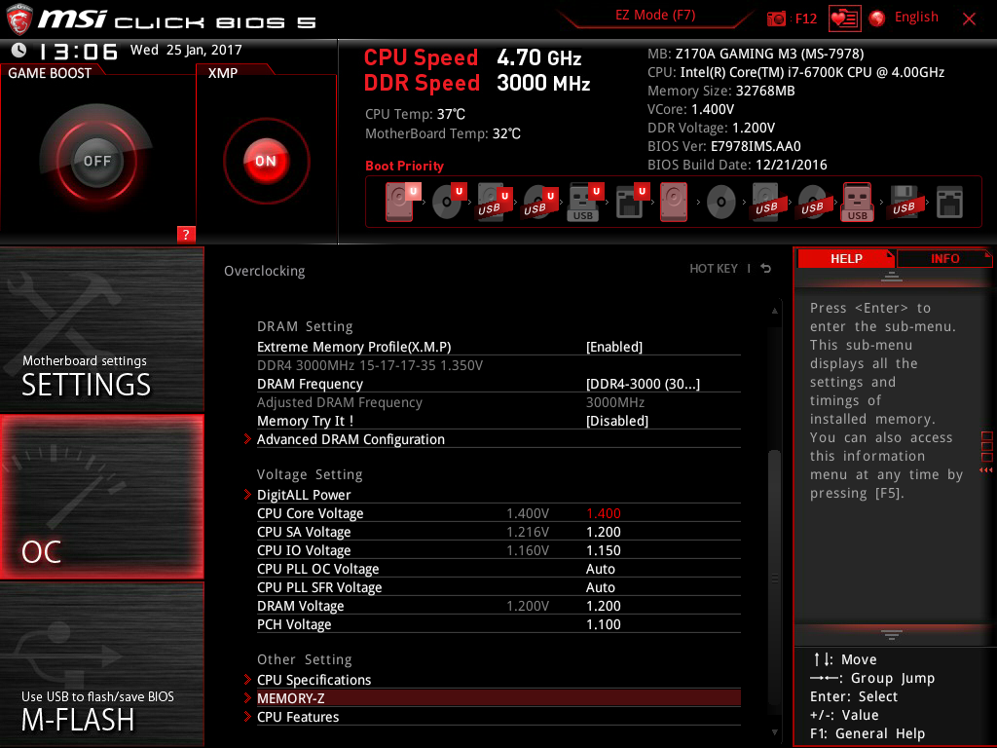Click the clock icon beside the time

19,51
